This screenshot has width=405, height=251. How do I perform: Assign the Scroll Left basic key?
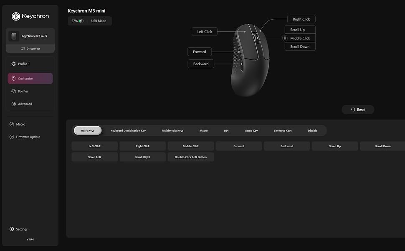coord(94,157)
